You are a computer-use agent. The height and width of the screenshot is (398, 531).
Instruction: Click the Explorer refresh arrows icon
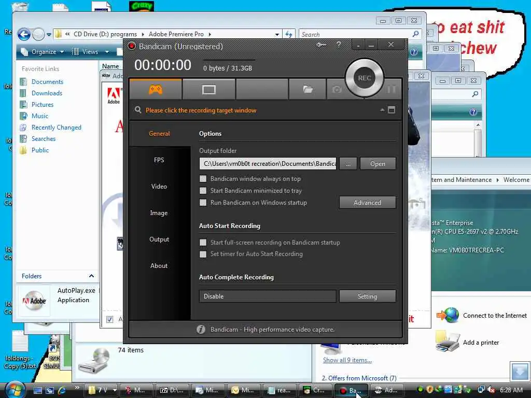pyautogui.click(x=288, y=34)
